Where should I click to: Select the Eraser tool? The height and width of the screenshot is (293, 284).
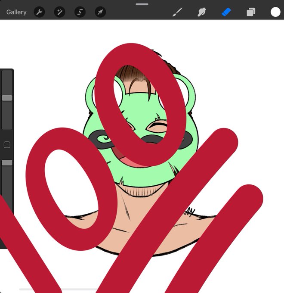tap(226, 12)
